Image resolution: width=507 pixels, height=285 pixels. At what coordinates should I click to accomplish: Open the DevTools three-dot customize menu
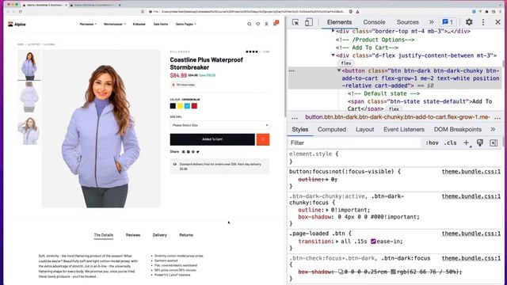coord(483,22)
